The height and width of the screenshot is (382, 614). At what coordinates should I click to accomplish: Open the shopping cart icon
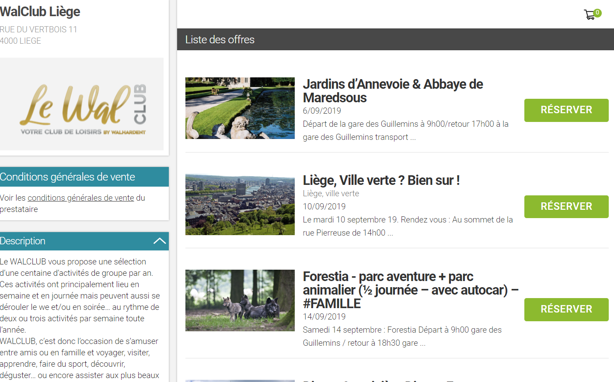(x=590, y=14)
